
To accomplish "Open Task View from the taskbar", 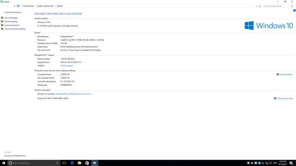I will click(x=64, y=163).
